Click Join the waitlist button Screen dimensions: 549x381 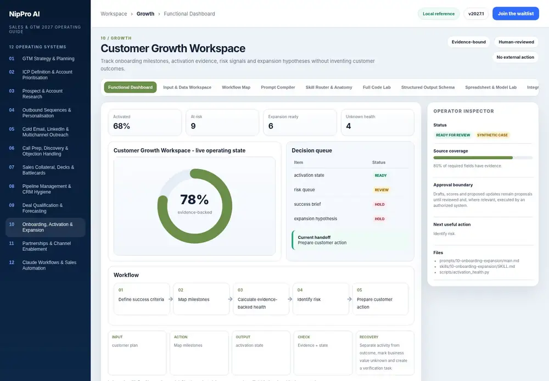pos(516,14)
